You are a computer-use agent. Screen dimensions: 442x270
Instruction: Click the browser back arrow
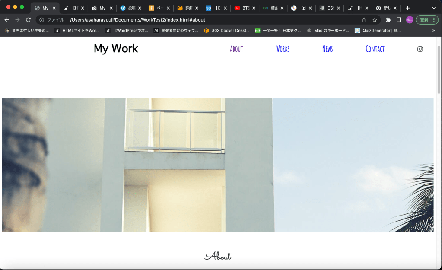pyautogui.click(x=6, y=20)
